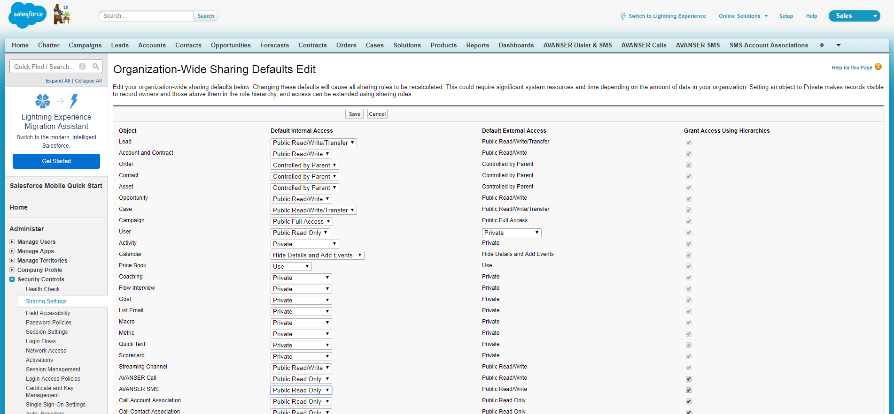
Task: Open the AVANSER SMS internal access dropdown
Action: pos(301,390)
